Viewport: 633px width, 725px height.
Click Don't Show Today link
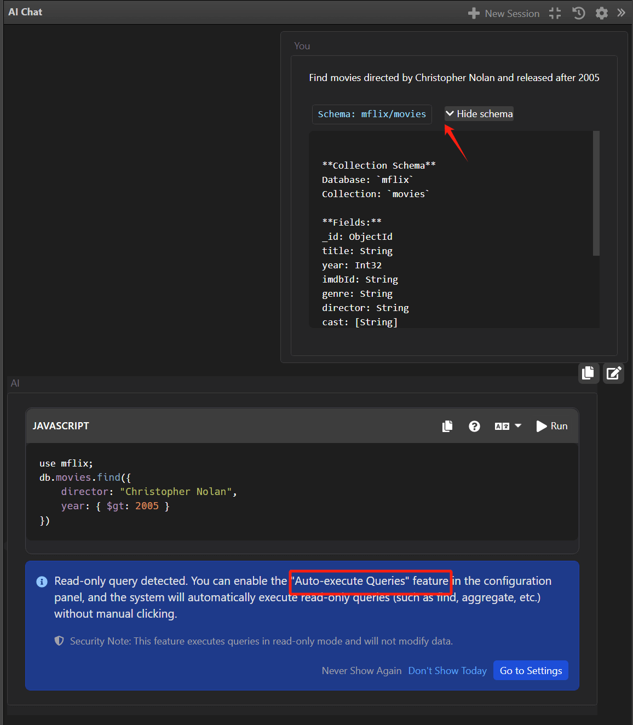(447, 671)
